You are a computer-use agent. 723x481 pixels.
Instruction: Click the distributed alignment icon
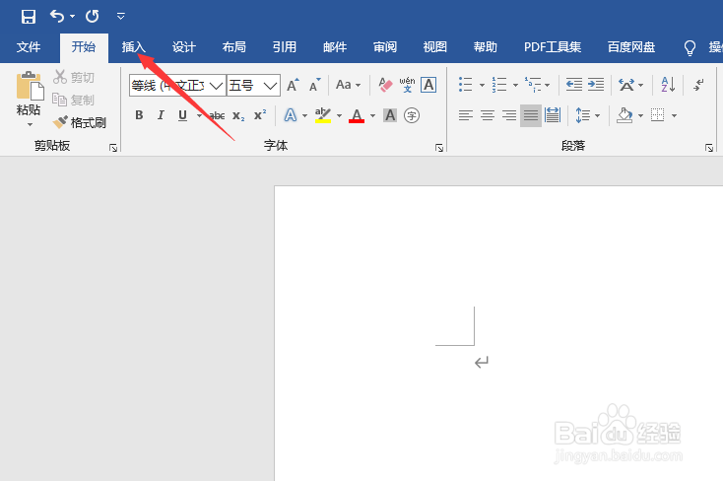pyautogui.click(x=553, y=115)
